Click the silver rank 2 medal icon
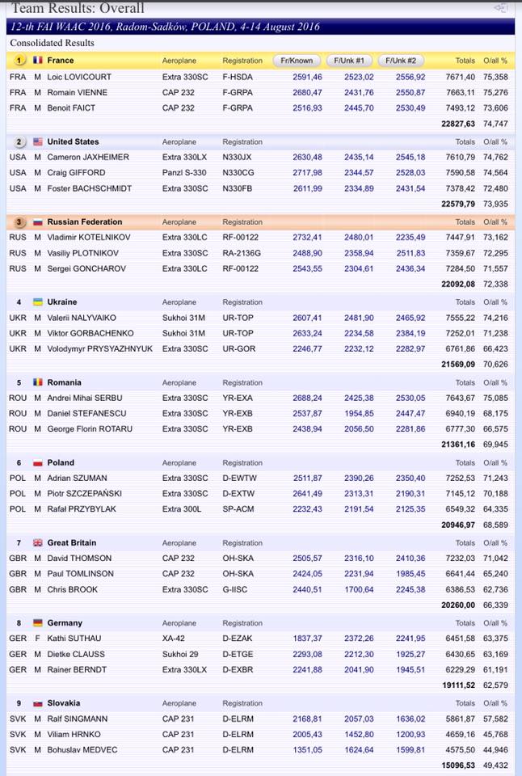522x776 pixels. coord(19,141)
